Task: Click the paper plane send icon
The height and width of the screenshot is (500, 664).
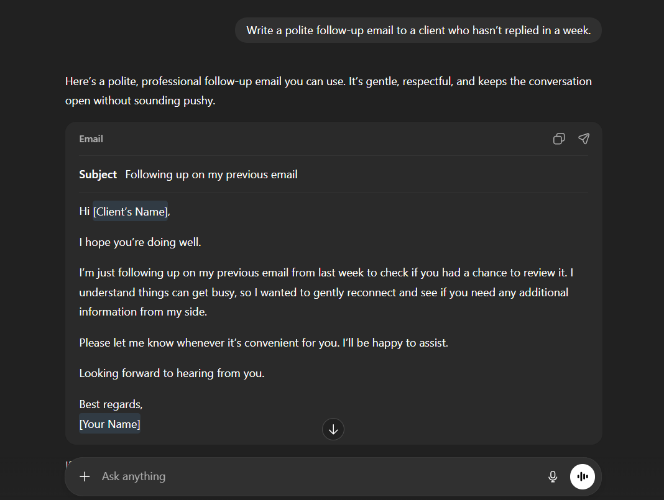Action: point(584,139)
